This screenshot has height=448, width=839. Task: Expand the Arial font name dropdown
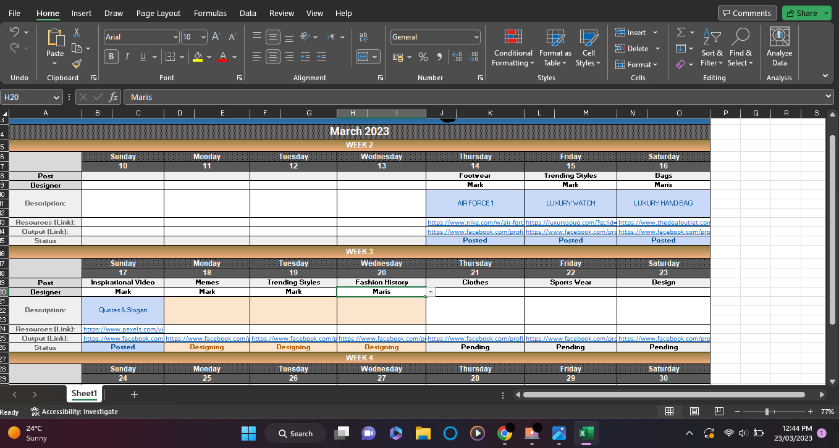pos(175,37)
